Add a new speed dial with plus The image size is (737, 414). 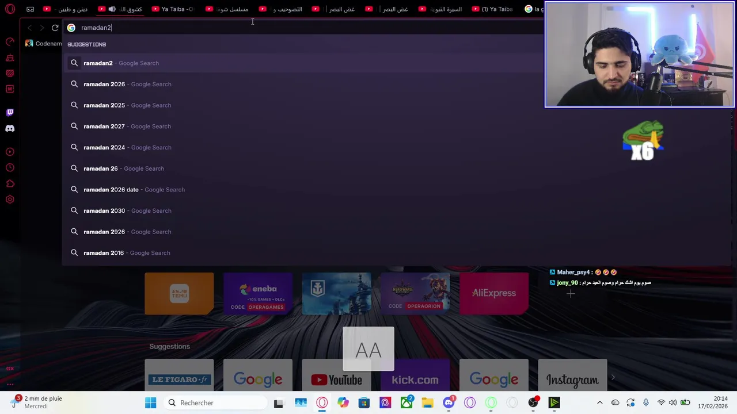click(571, 294)
